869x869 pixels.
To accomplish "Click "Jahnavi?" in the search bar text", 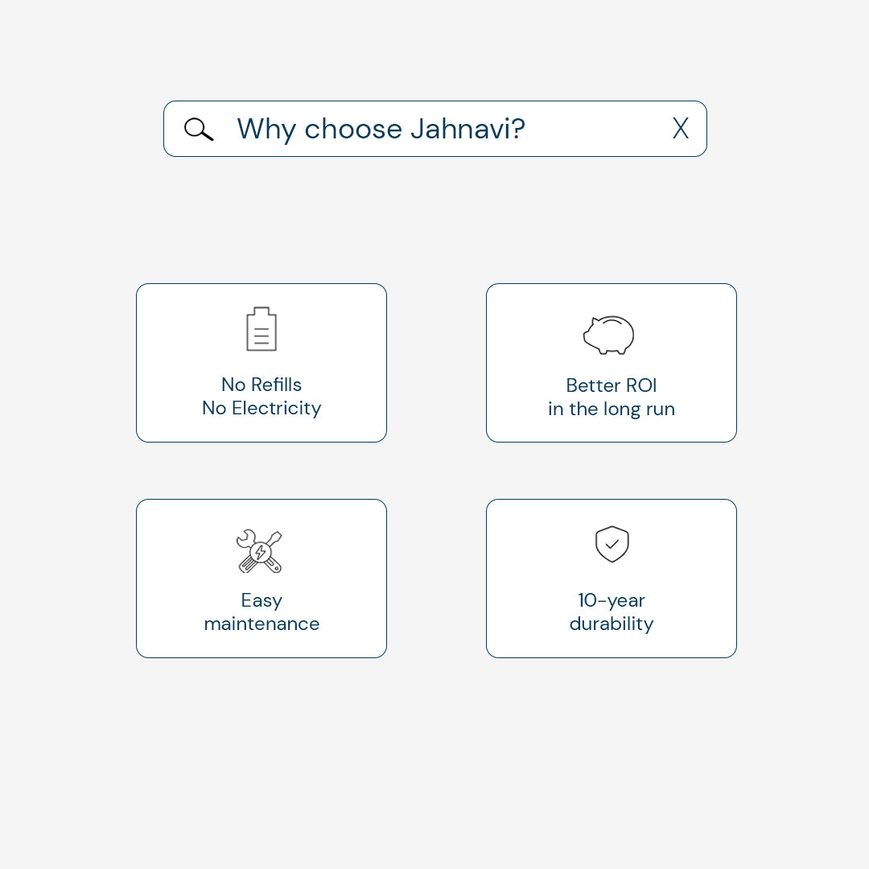I will (x=467, y=129).
